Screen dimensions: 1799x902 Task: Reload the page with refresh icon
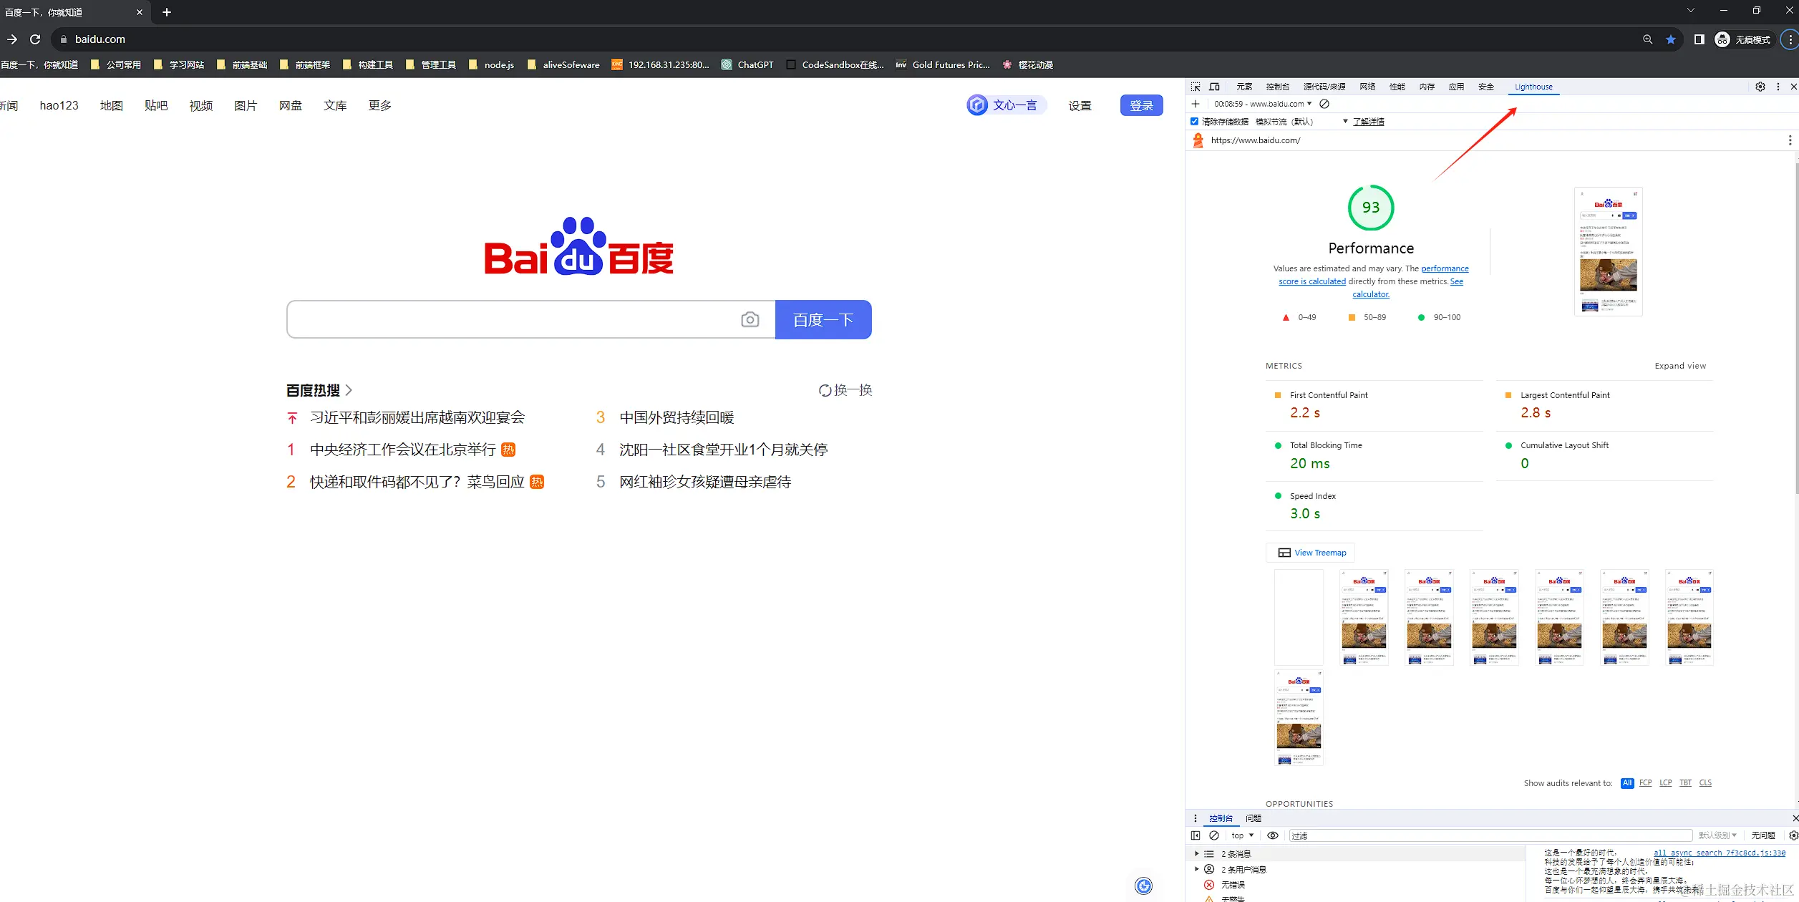35,39
